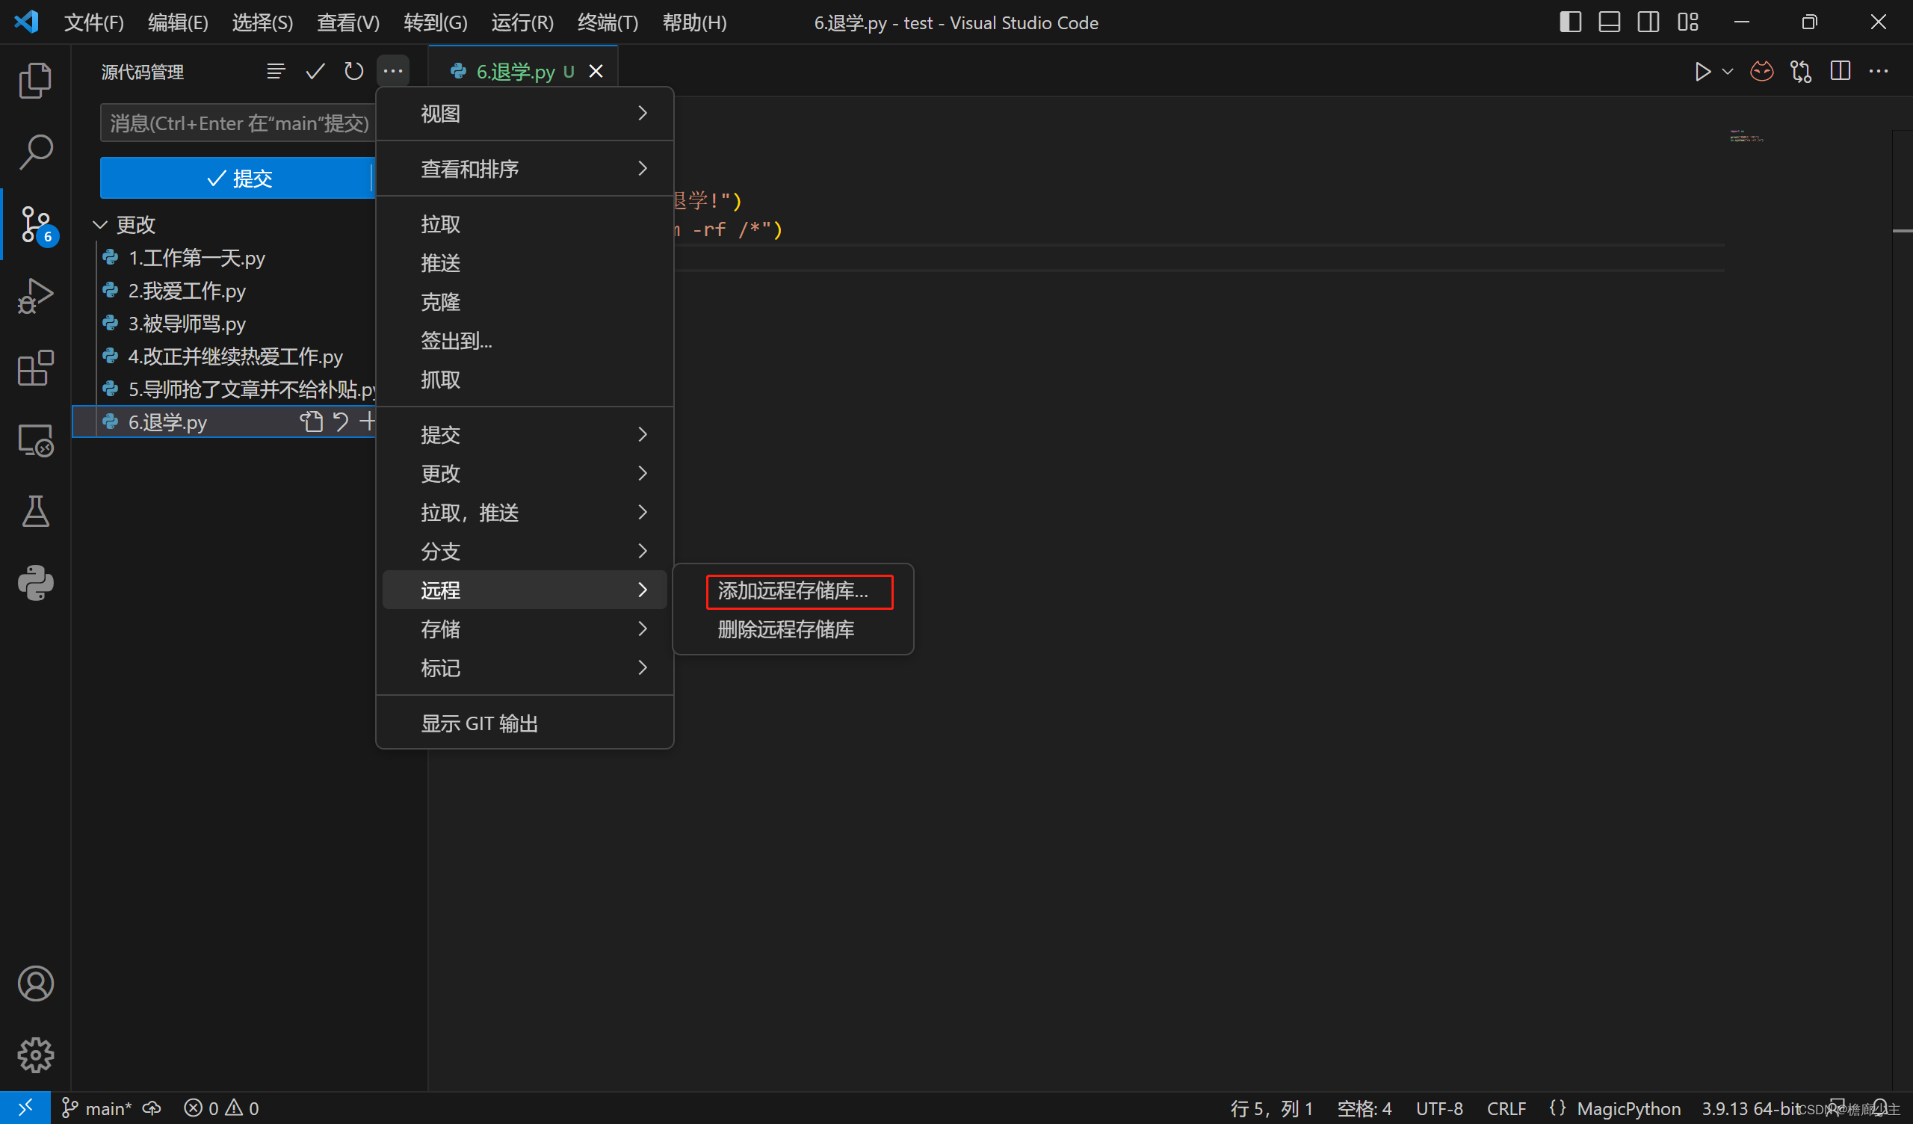Open the Search view in activity bar

coord(35,152)
